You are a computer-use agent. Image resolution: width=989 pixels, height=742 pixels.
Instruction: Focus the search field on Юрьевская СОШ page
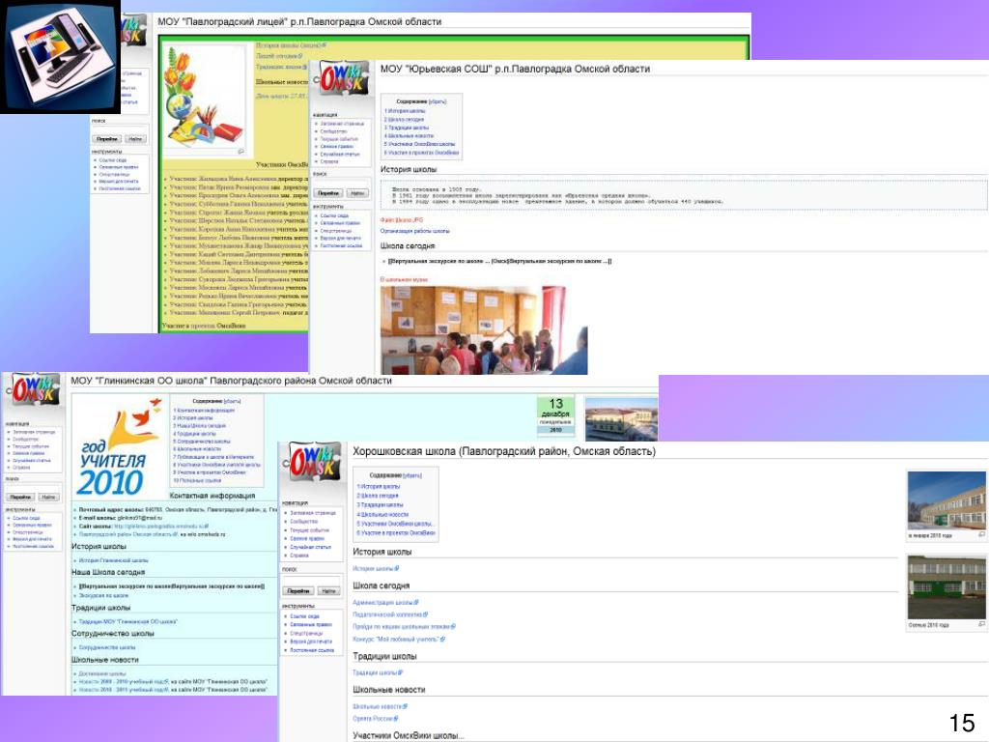(x=341, y=183)
